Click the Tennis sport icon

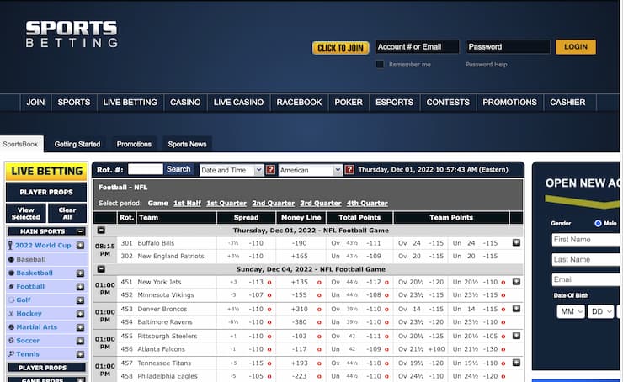pyautogui.click(x=11, y=353)
